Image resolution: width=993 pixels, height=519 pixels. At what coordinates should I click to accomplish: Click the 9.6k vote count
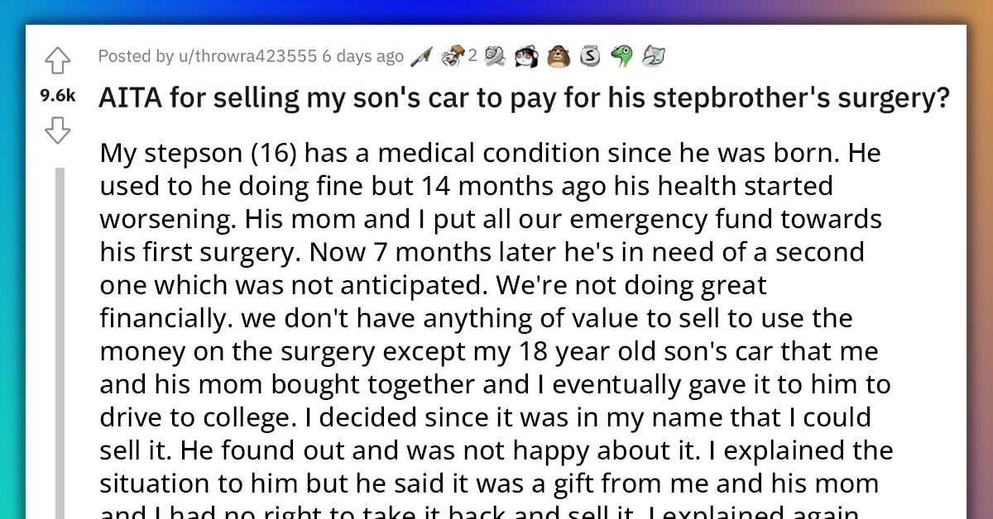56,95
